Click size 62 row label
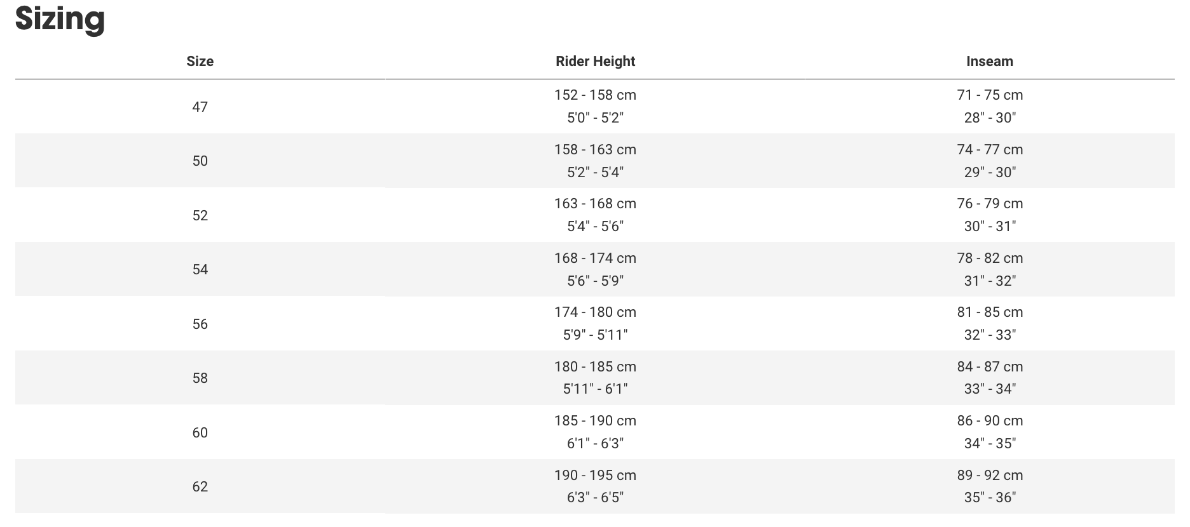Image resolution: width=1190 pixels, height=527 pixels. [200, 486]
